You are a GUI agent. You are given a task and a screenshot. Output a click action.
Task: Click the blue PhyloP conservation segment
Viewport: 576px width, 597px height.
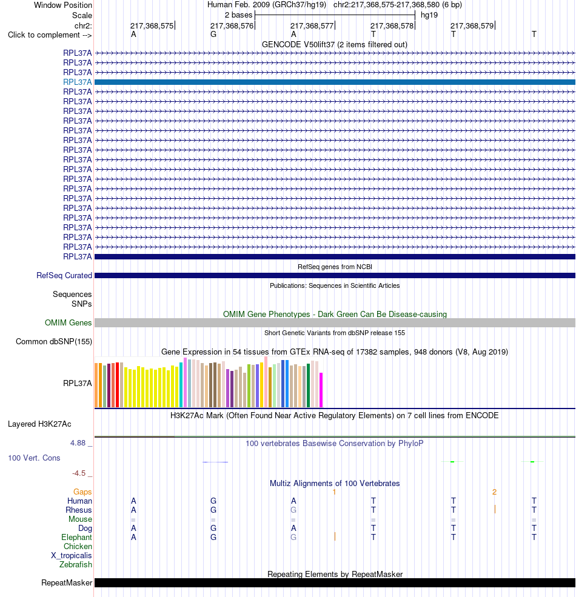coord(215,462)
